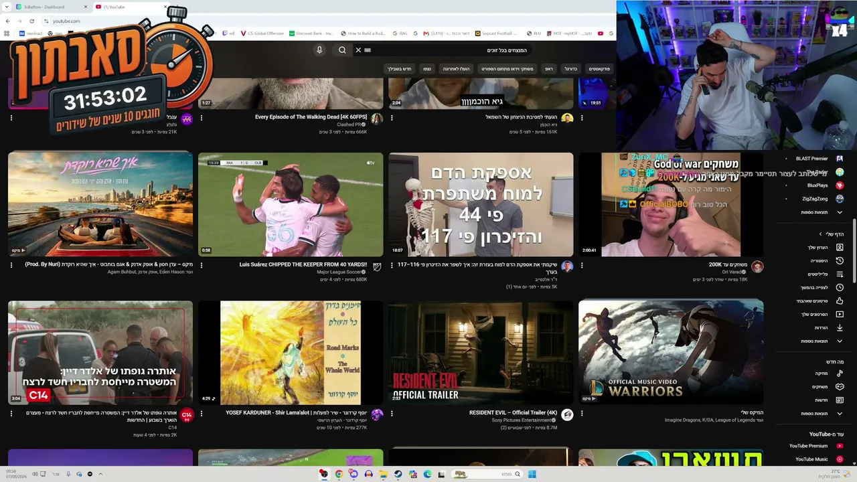
Task: Open היסטוריה watch history
Action: pos(826,261)
